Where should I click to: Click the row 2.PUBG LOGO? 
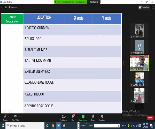click(x=72, y=41)
